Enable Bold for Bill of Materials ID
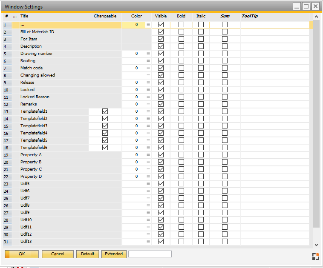323x268 pixels. pos(181,32)
